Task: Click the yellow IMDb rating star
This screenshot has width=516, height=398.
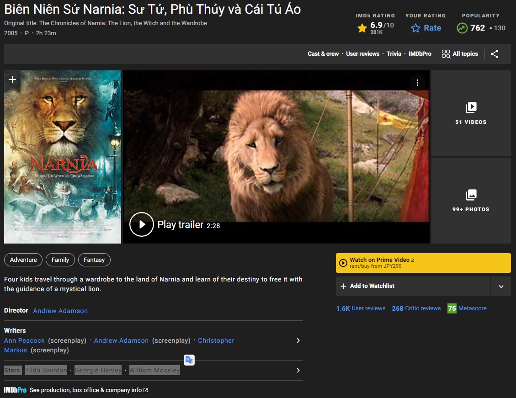Action: (x=362, y=28)
